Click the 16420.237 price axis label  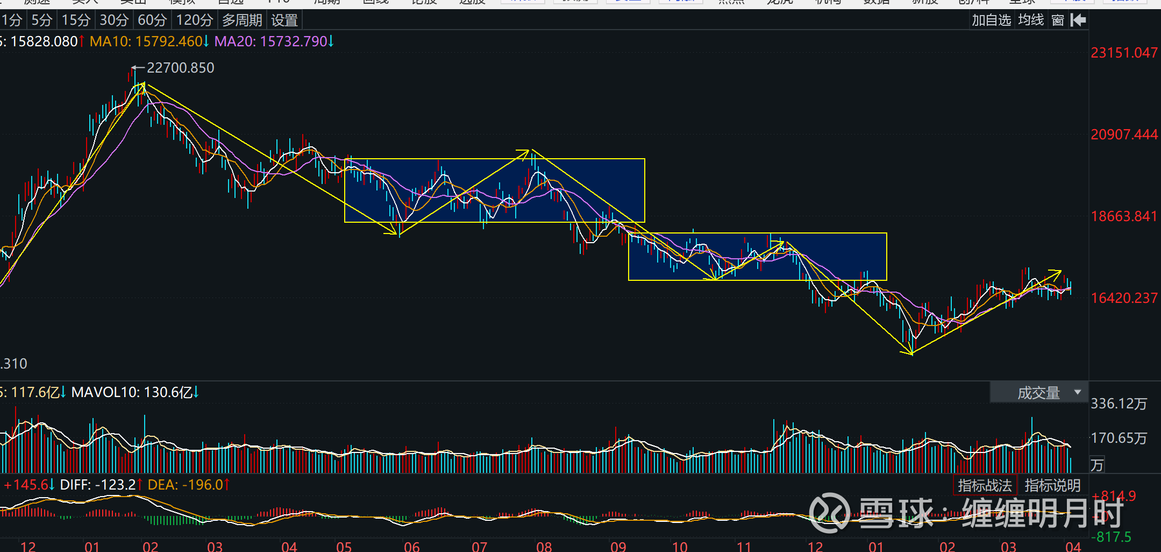pyautogui.click(x=1124, y=298)
